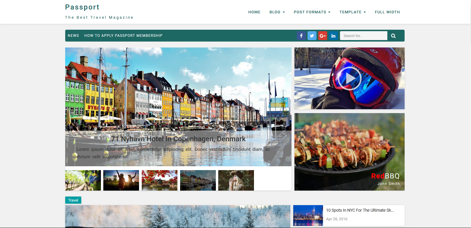The height and width of the screenshot is (228, 471).
Task: Open the 10 Spots In NYC post
Action: pyautogui.click(x=360, y=210)
